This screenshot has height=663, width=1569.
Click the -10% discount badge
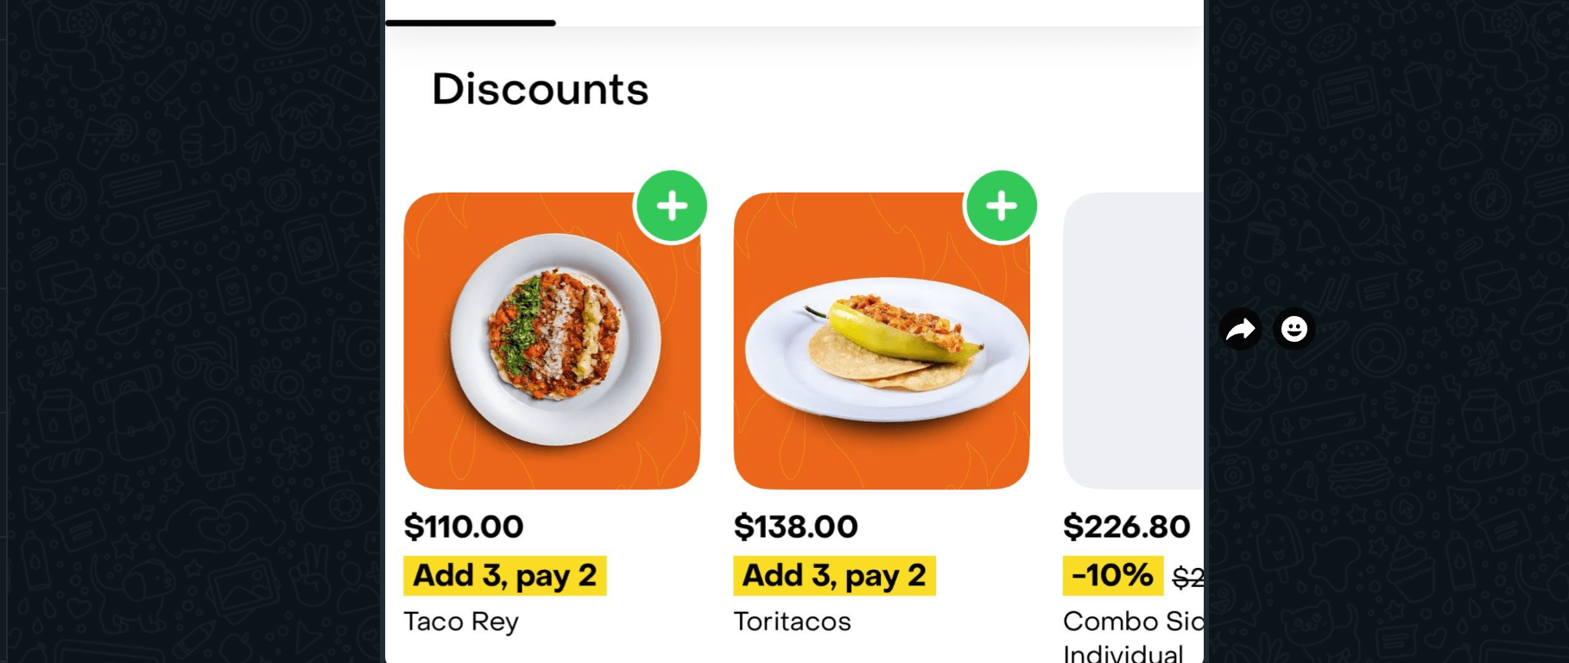(1112, 576)
